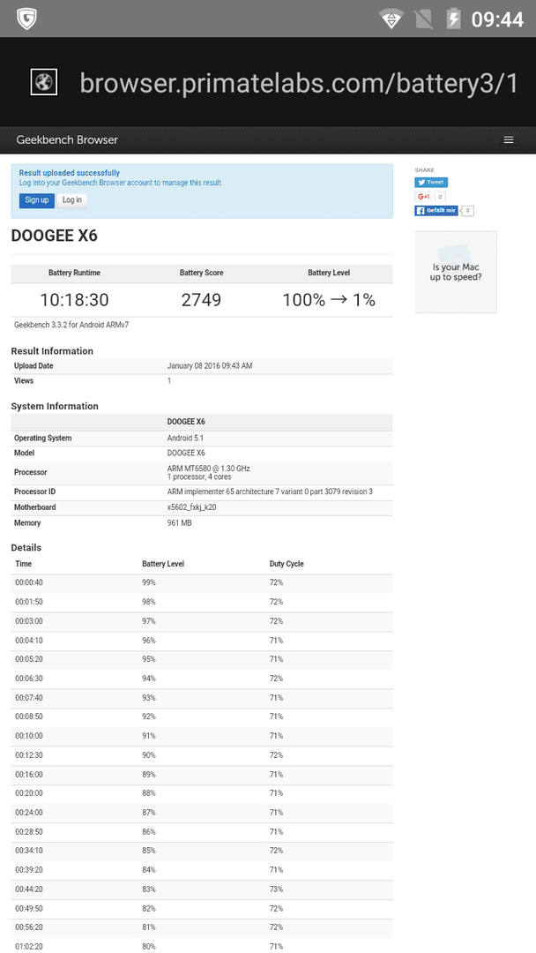Open the 'Is your Mac up to speed?' ad
The image size is (536, 953).
click(455, 272)
